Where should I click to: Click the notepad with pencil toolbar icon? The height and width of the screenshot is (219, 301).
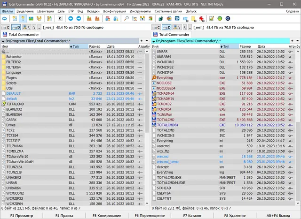[x=212, y=19]
